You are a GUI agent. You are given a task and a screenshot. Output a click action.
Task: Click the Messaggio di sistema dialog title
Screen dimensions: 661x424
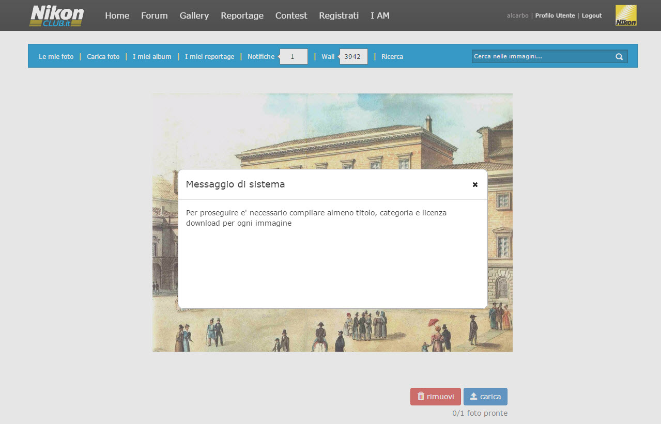[x=235, y=184]
